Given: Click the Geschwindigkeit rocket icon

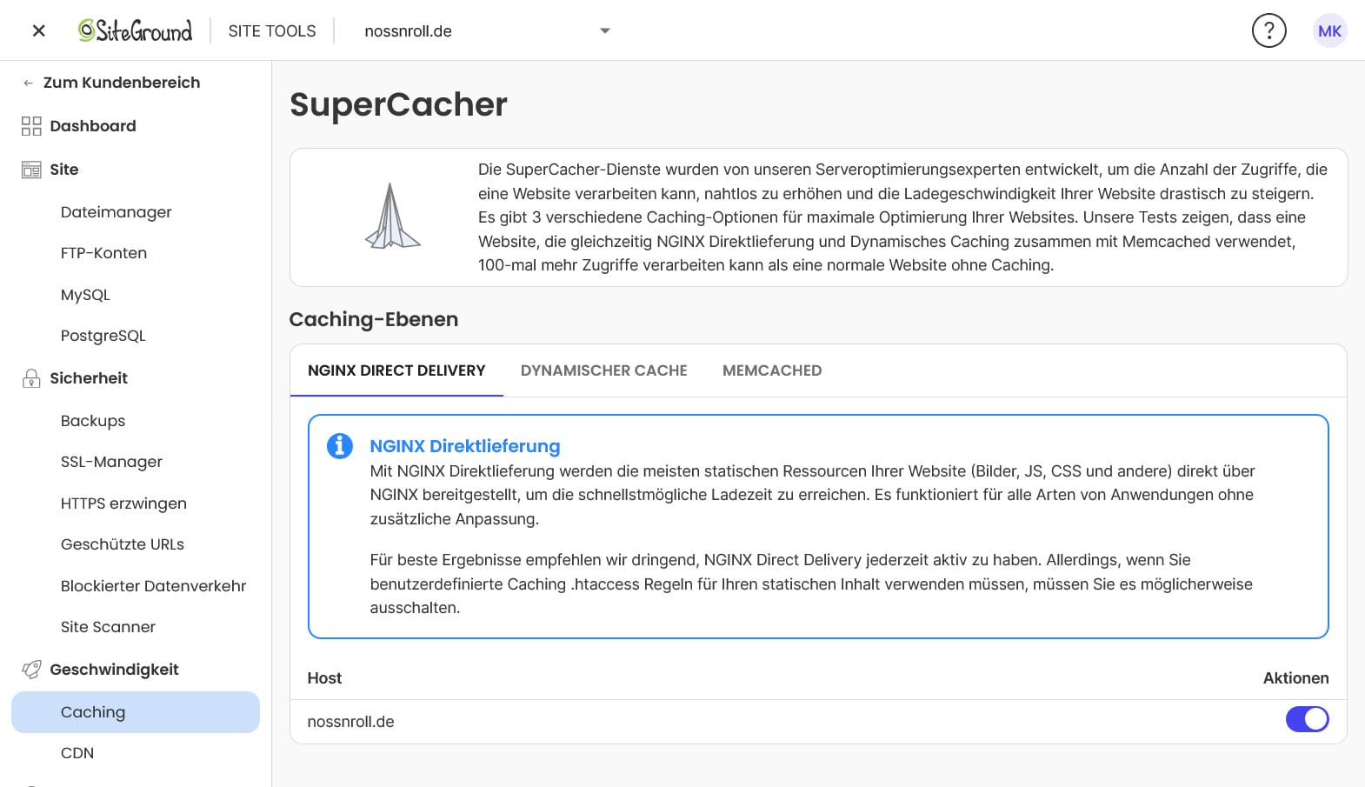Looking at the screenshot, I should coord(31,670).
